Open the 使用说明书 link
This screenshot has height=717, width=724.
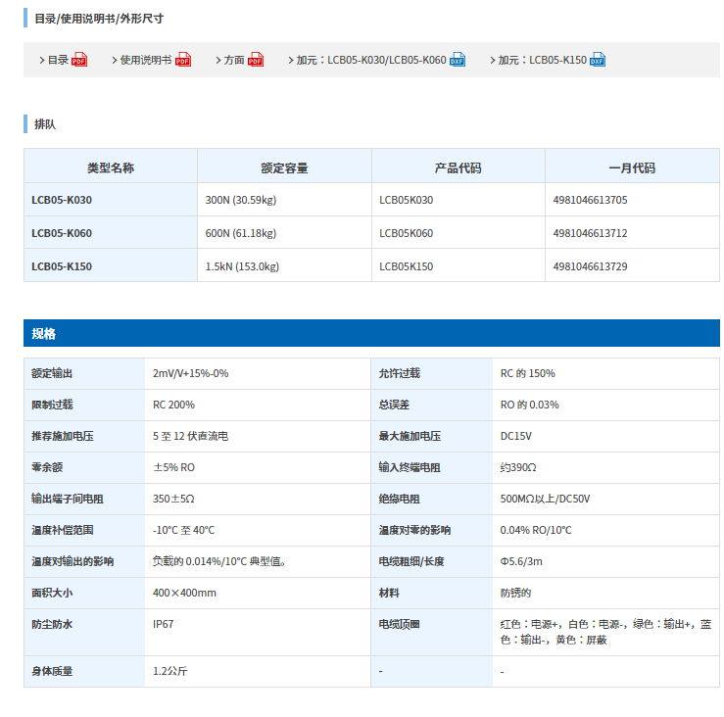click(146, 60)
